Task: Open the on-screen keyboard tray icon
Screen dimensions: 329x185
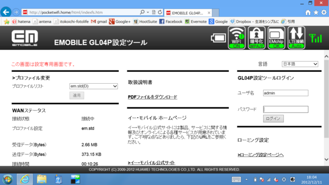Action: click(x=236, y=179)
